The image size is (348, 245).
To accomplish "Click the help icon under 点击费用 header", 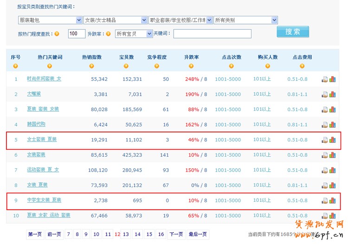I will click(302, 66).
